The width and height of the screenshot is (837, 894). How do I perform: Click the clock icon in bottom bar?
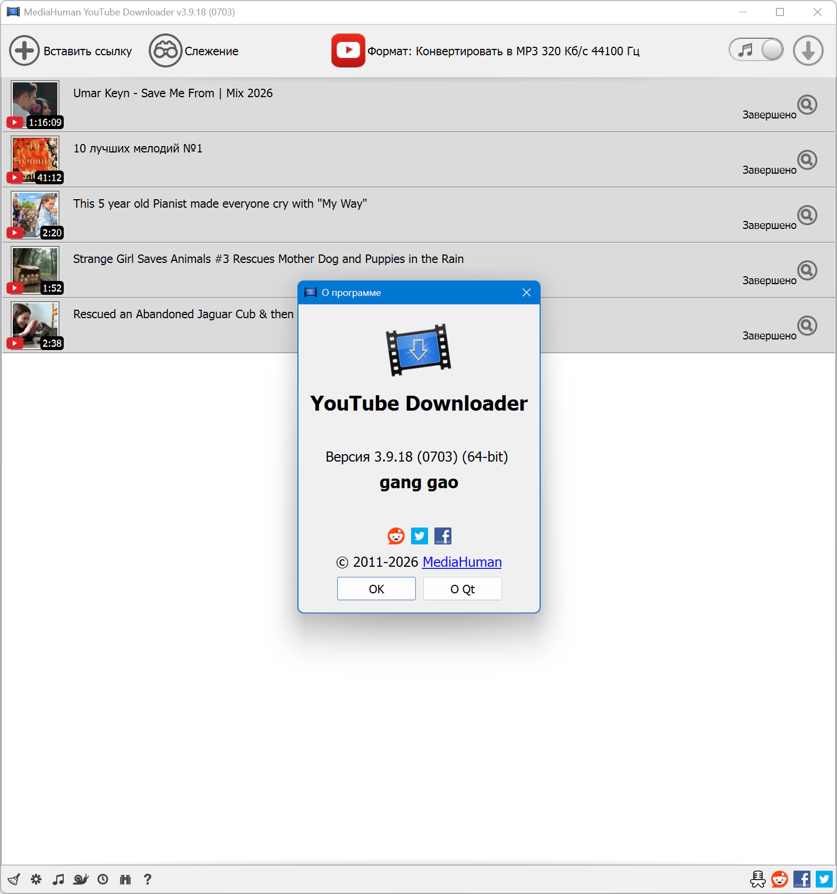coord(103,879)
